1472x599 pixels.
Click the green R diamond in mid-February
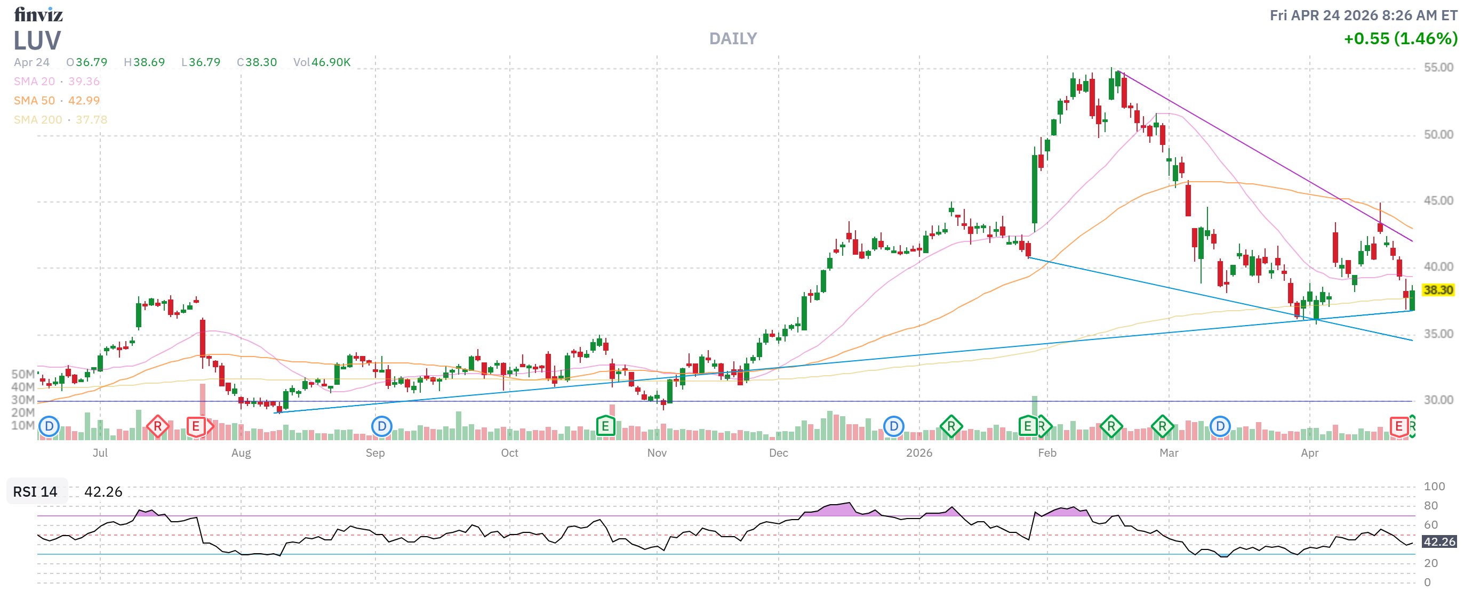tap(1111, 426)
